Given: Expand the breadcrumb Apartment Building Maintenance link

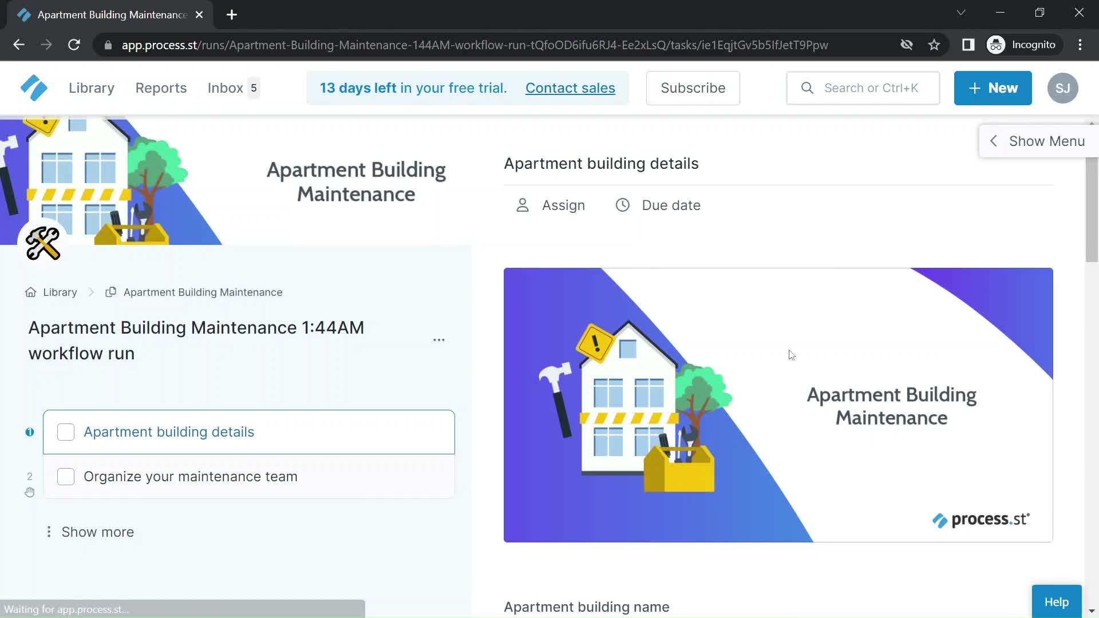Looking at the screenshot, I should (203, 292).
